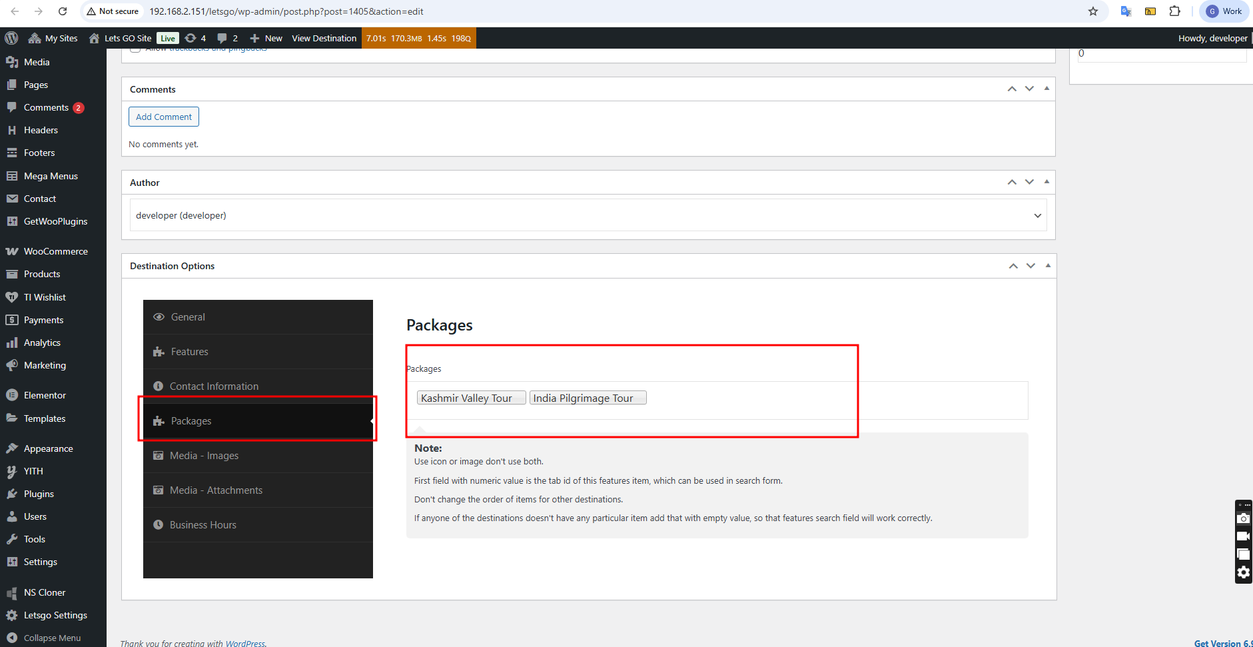Click the video record icon on right edge
1253x647 pixels.
click(1243, 536)
